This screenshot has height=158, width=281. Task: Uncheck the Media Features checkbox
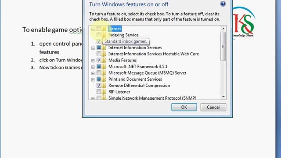pyautogui.click(x=99, y=60)
